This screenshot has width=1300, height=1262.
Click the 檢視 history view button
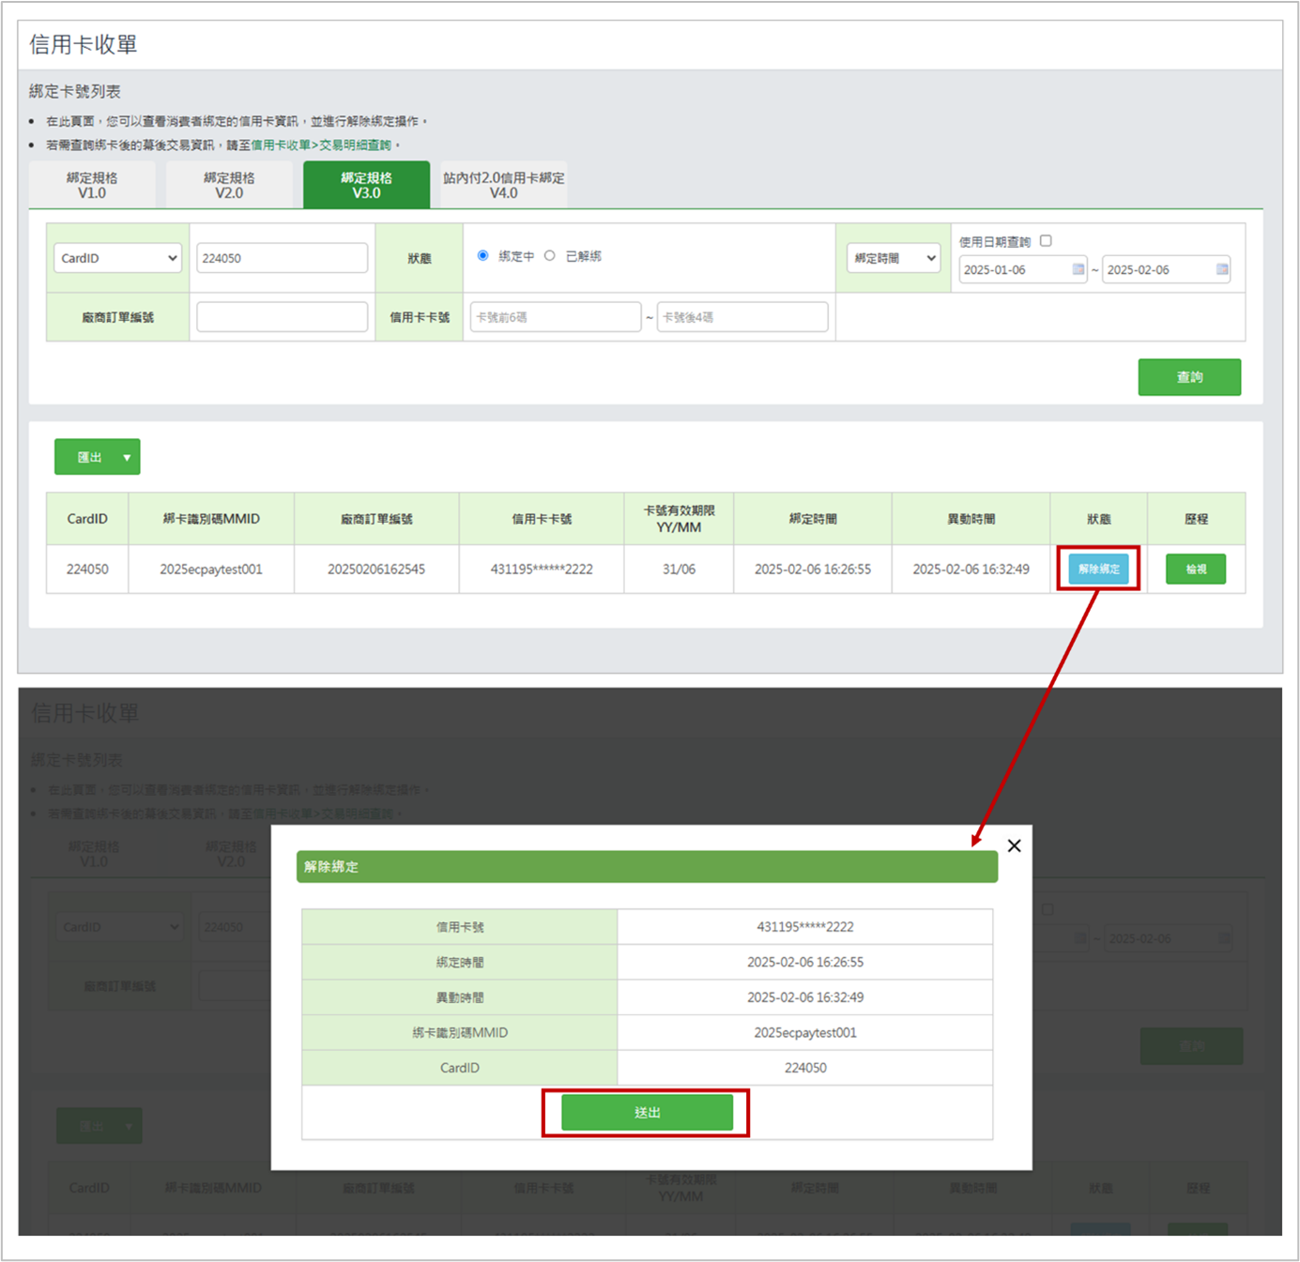pos(1195,569)
